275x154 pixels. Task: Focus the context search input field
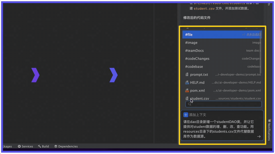pyautogui.click(x=225, y=104)
